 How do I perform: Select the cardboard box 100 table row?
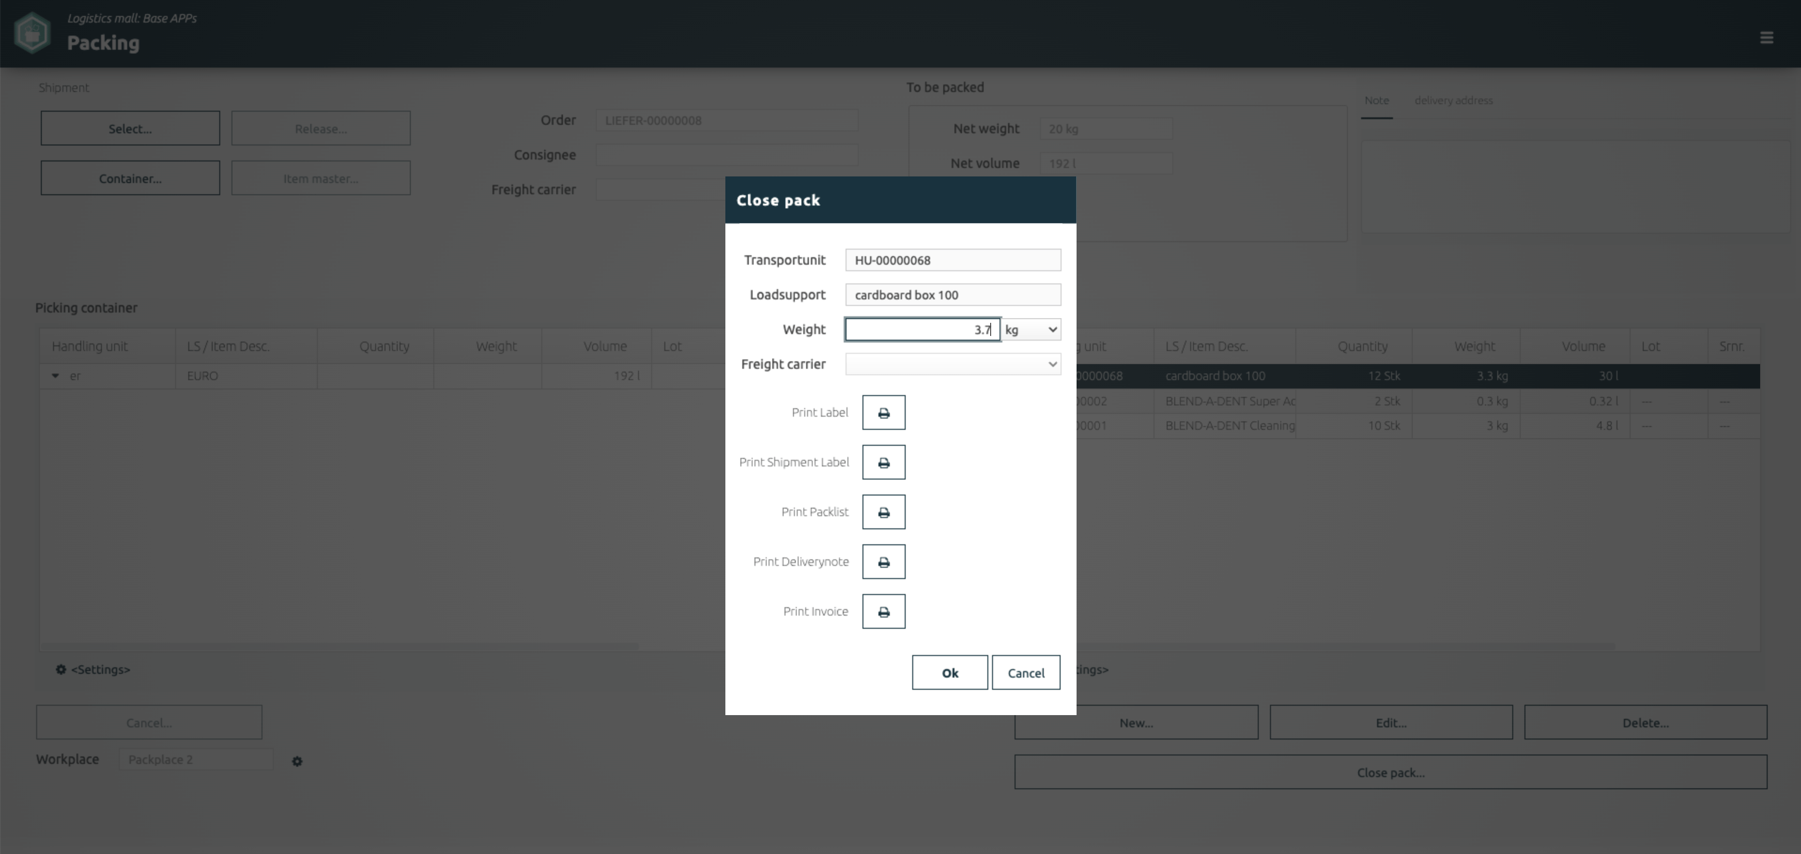(1418, 376)
